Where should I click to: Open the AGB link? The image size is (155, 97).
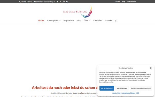pyautogui.click(x=137, y=93)
